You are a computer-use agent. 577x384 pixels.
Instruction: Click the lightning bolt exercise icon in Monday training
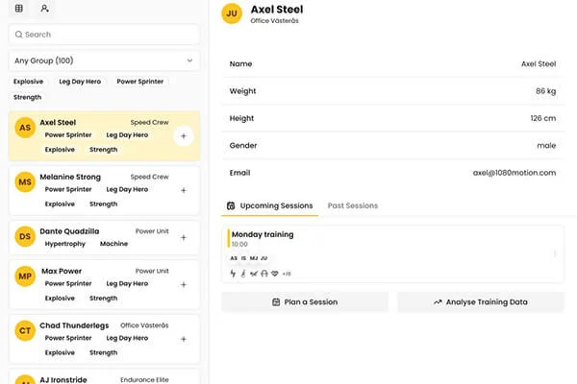coord(233,274)
